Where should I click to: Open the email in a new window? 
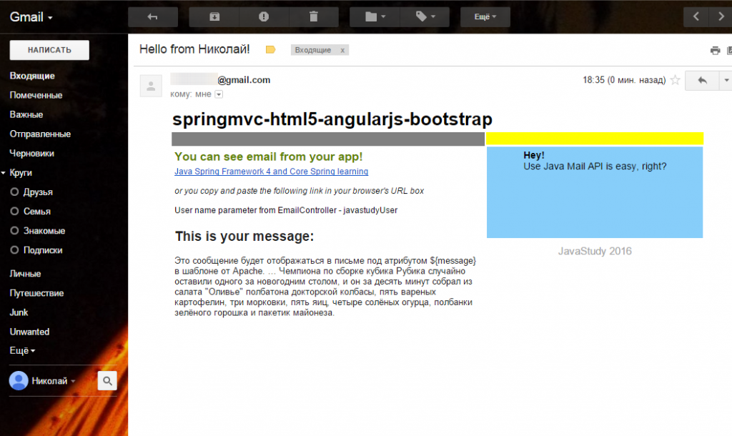coord(728,50)
